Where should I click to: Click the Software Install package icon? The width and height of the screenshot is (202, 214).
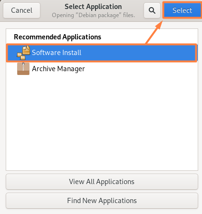pyautogui.click(x=23, y=53)
